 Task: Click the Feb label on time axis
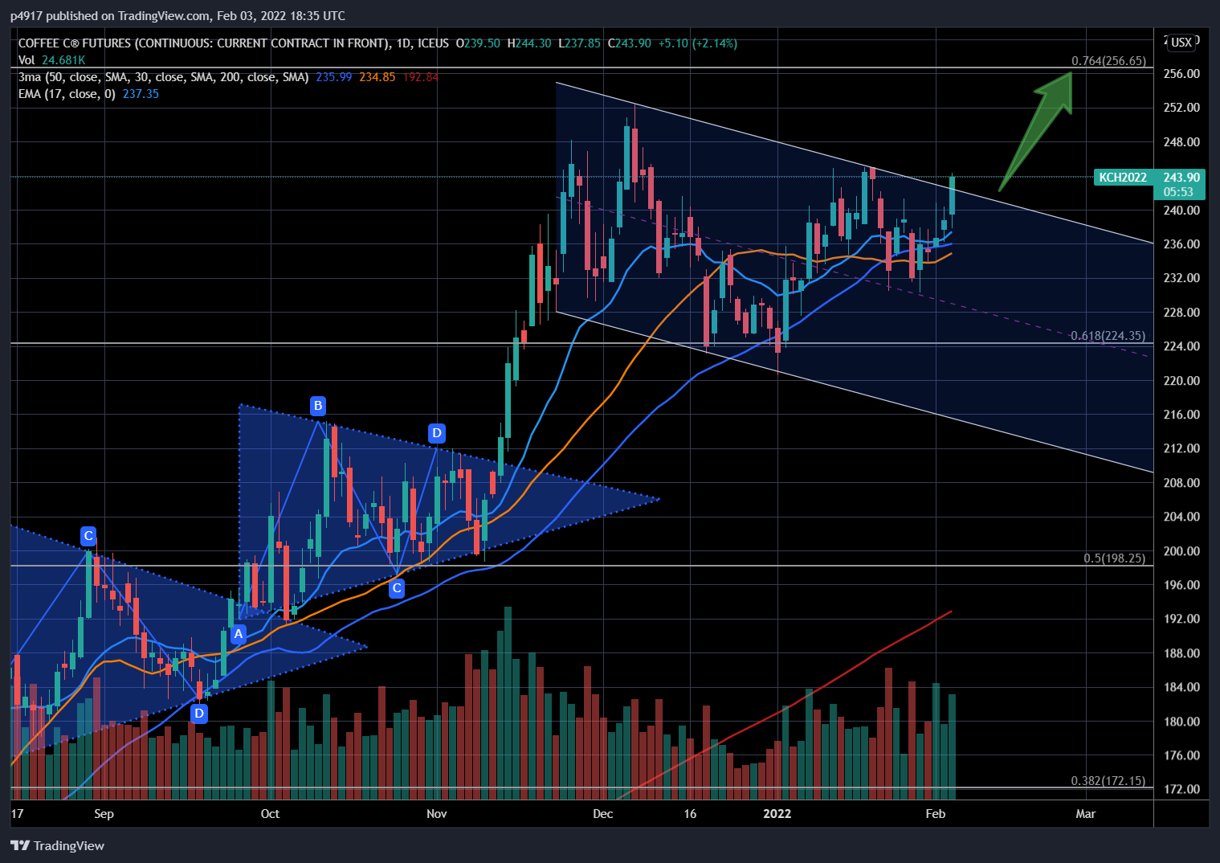coord(935,814)
